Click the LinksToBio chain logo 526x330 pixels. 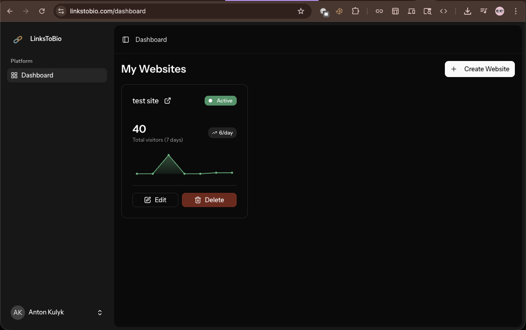pos(17,39)
